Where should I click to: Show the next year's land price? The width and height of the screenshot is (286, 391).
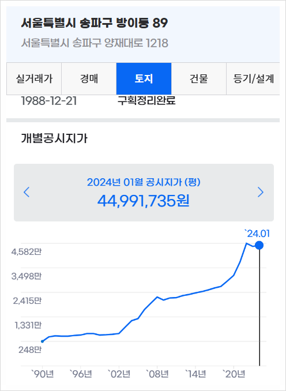(260, 192)
